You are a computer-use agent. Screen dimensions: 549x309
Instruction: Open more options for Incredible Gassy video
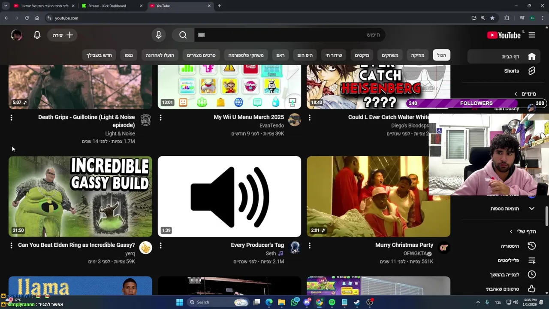[12, 245]
